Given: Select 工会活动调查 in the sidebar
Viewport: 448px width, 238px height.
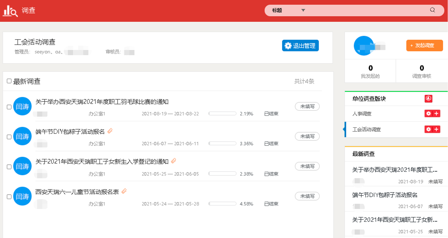Looking at the screenshot, I should point(366,129).
